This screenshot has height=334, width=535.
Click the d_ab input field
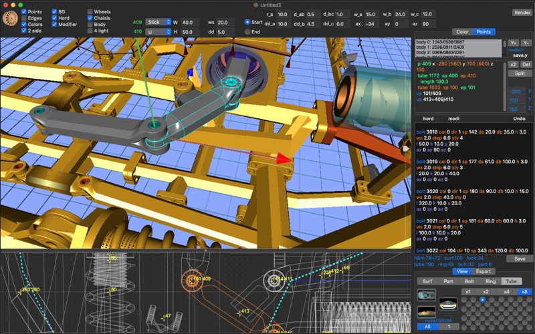click(313, 14)
